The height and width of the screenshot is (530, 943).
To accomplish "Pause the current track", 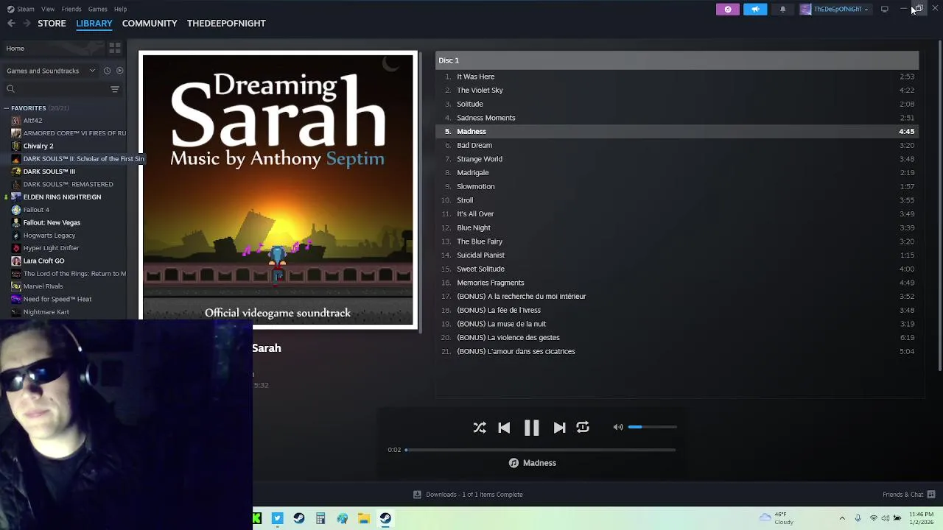I will click(531, 428).
